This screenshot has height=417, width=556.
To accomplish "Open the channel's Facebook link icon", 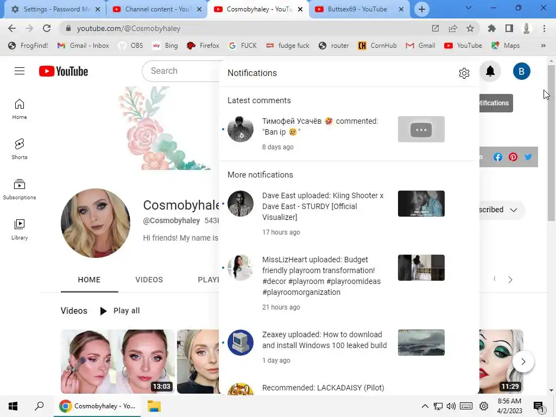I will (x=497, y=157).
